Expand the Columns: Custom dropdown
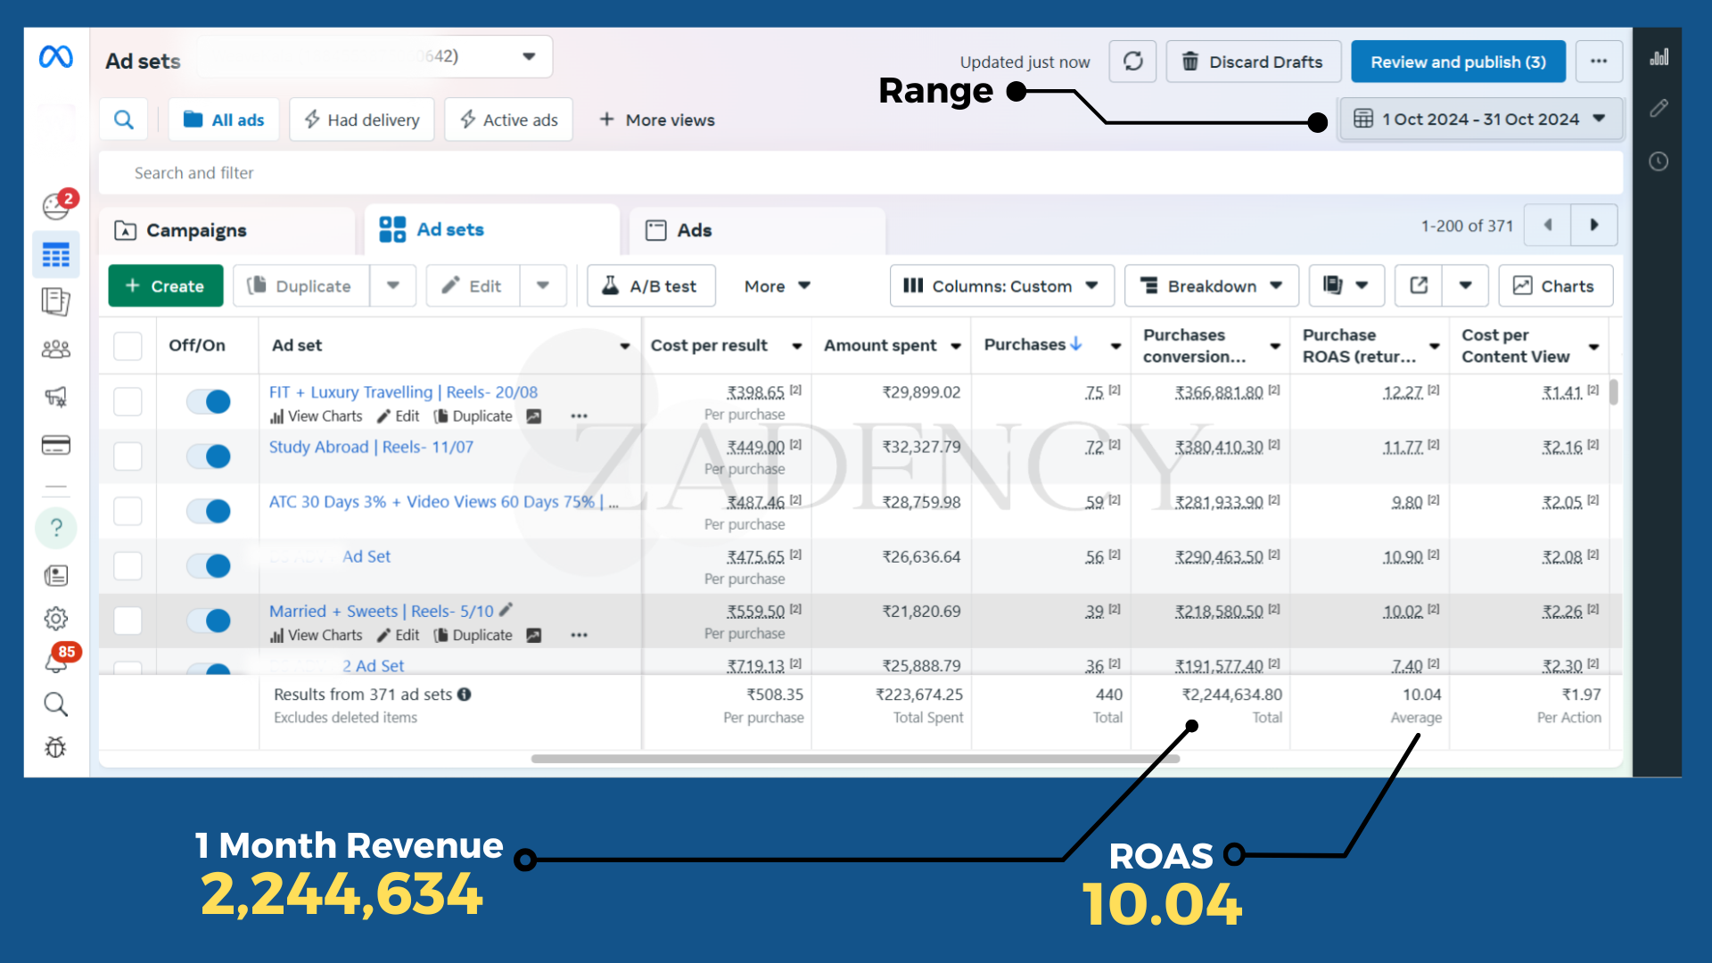This screenshot has height=963, width=1712. [x=1001, y=285]
